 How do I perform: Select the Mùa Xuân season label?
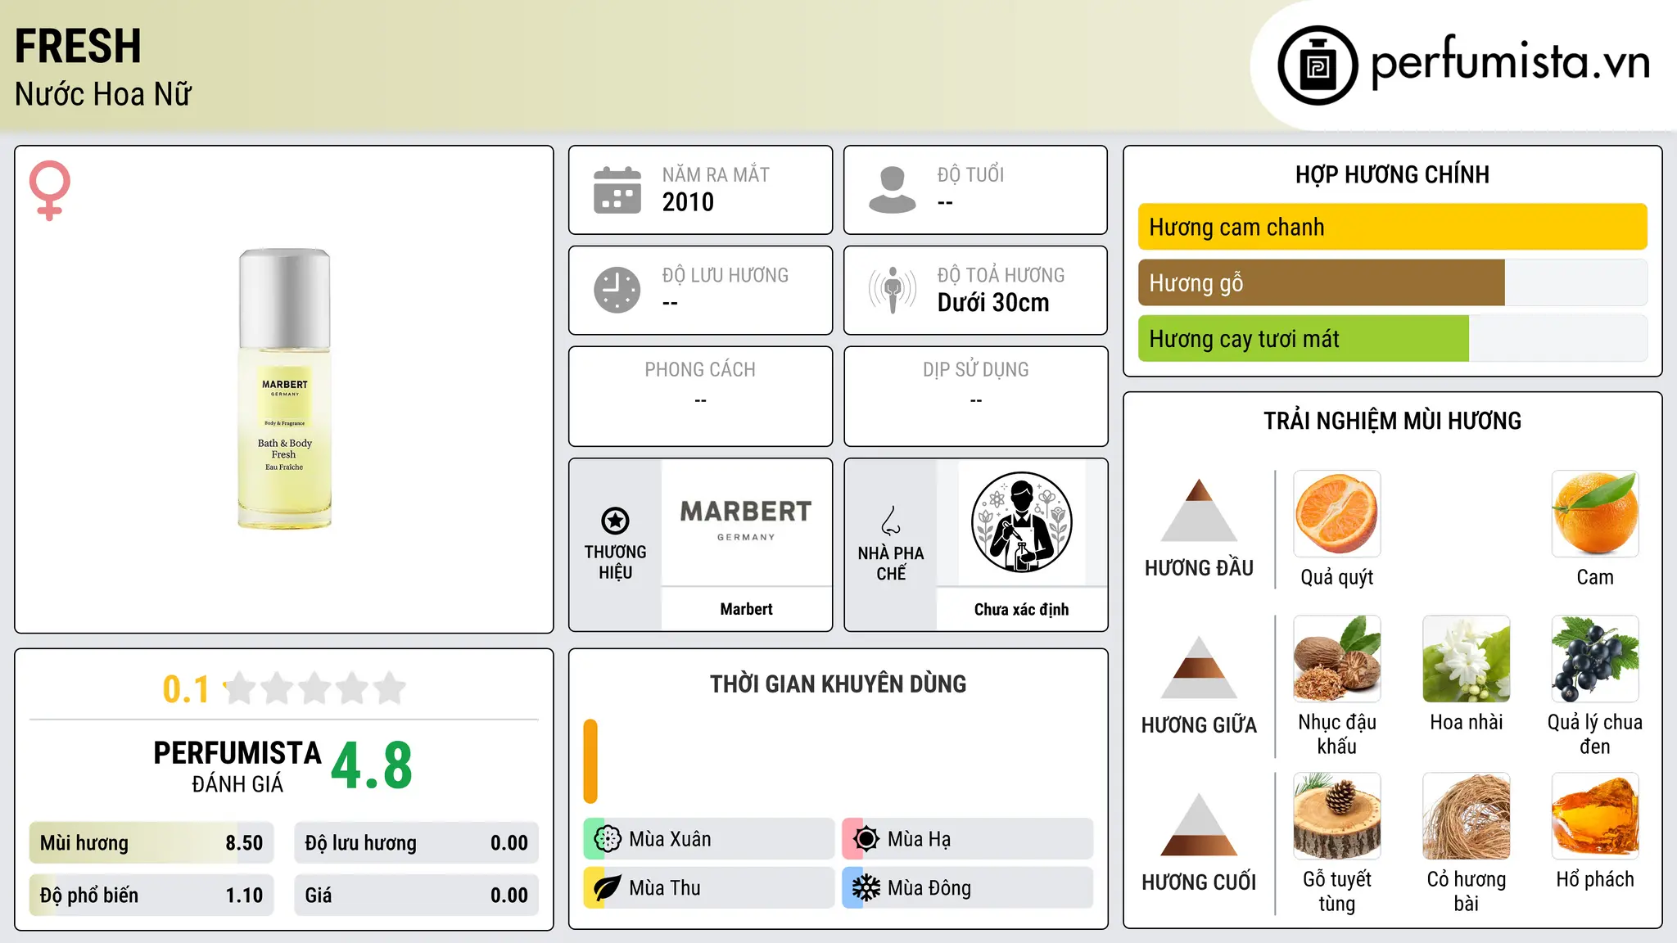point(670,839)
